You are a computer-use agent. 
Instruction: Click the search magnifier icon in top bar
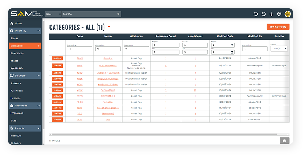click(118, 14)
